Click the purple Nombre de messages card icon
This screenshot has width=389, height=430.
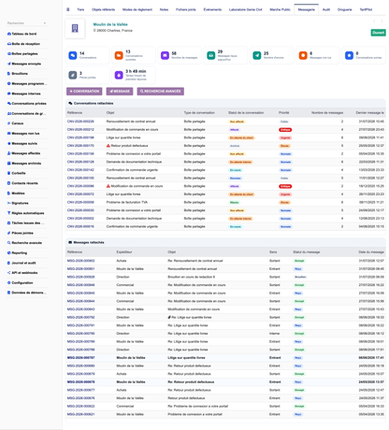pos(165,55)
